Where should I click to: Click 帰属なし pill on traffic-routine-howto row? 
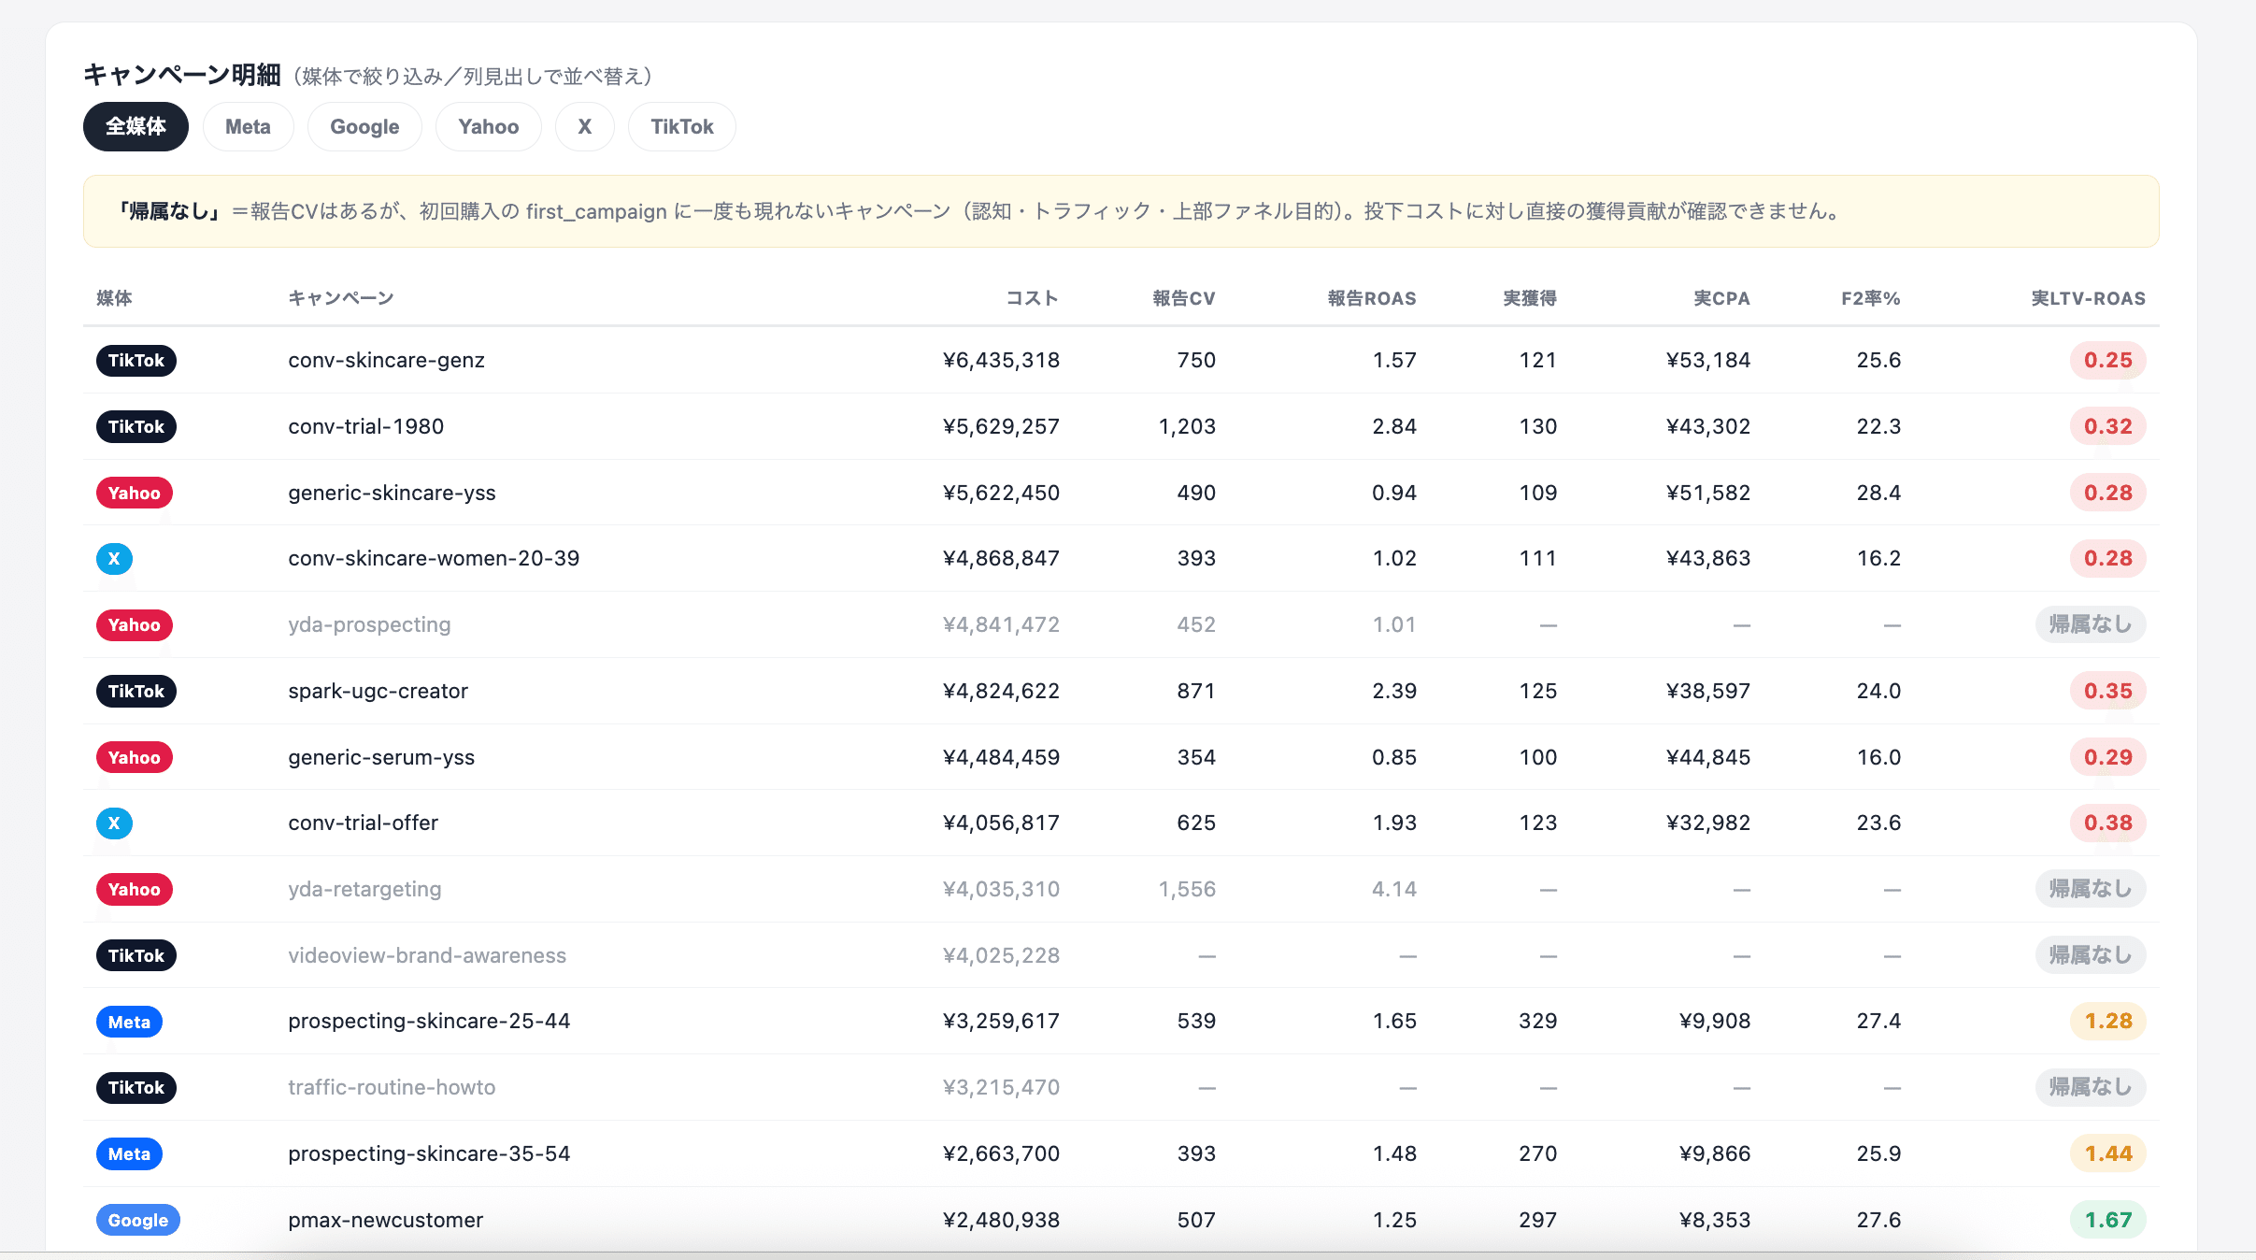click(2091, 1087)
